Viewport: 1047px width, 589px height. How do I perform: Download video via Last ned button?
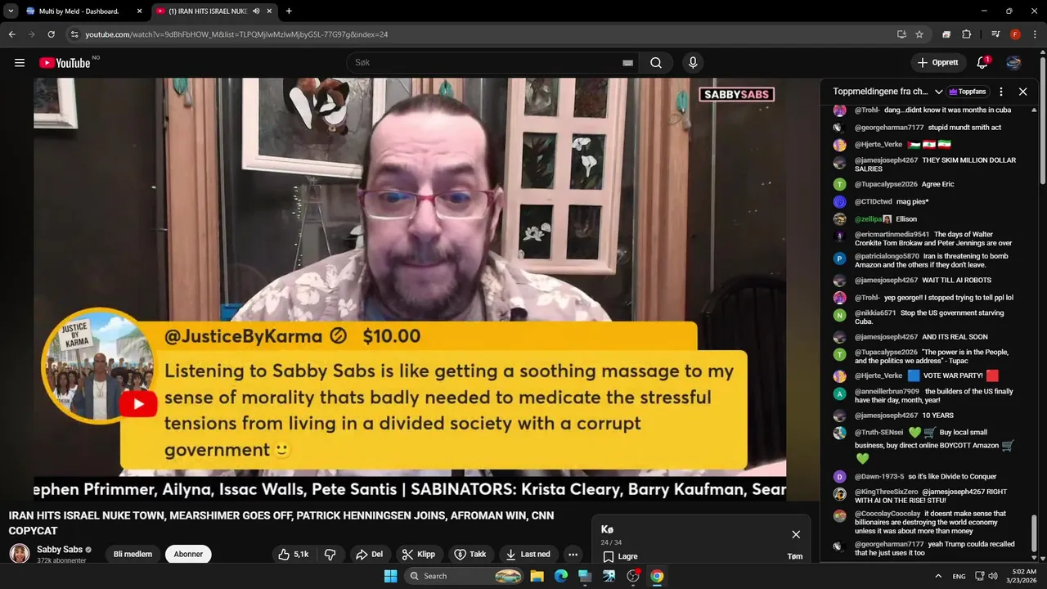tap(528, 554)
